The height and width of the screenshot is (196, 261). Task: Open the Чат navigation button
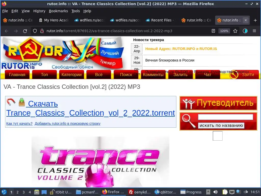tap(207, 75)
